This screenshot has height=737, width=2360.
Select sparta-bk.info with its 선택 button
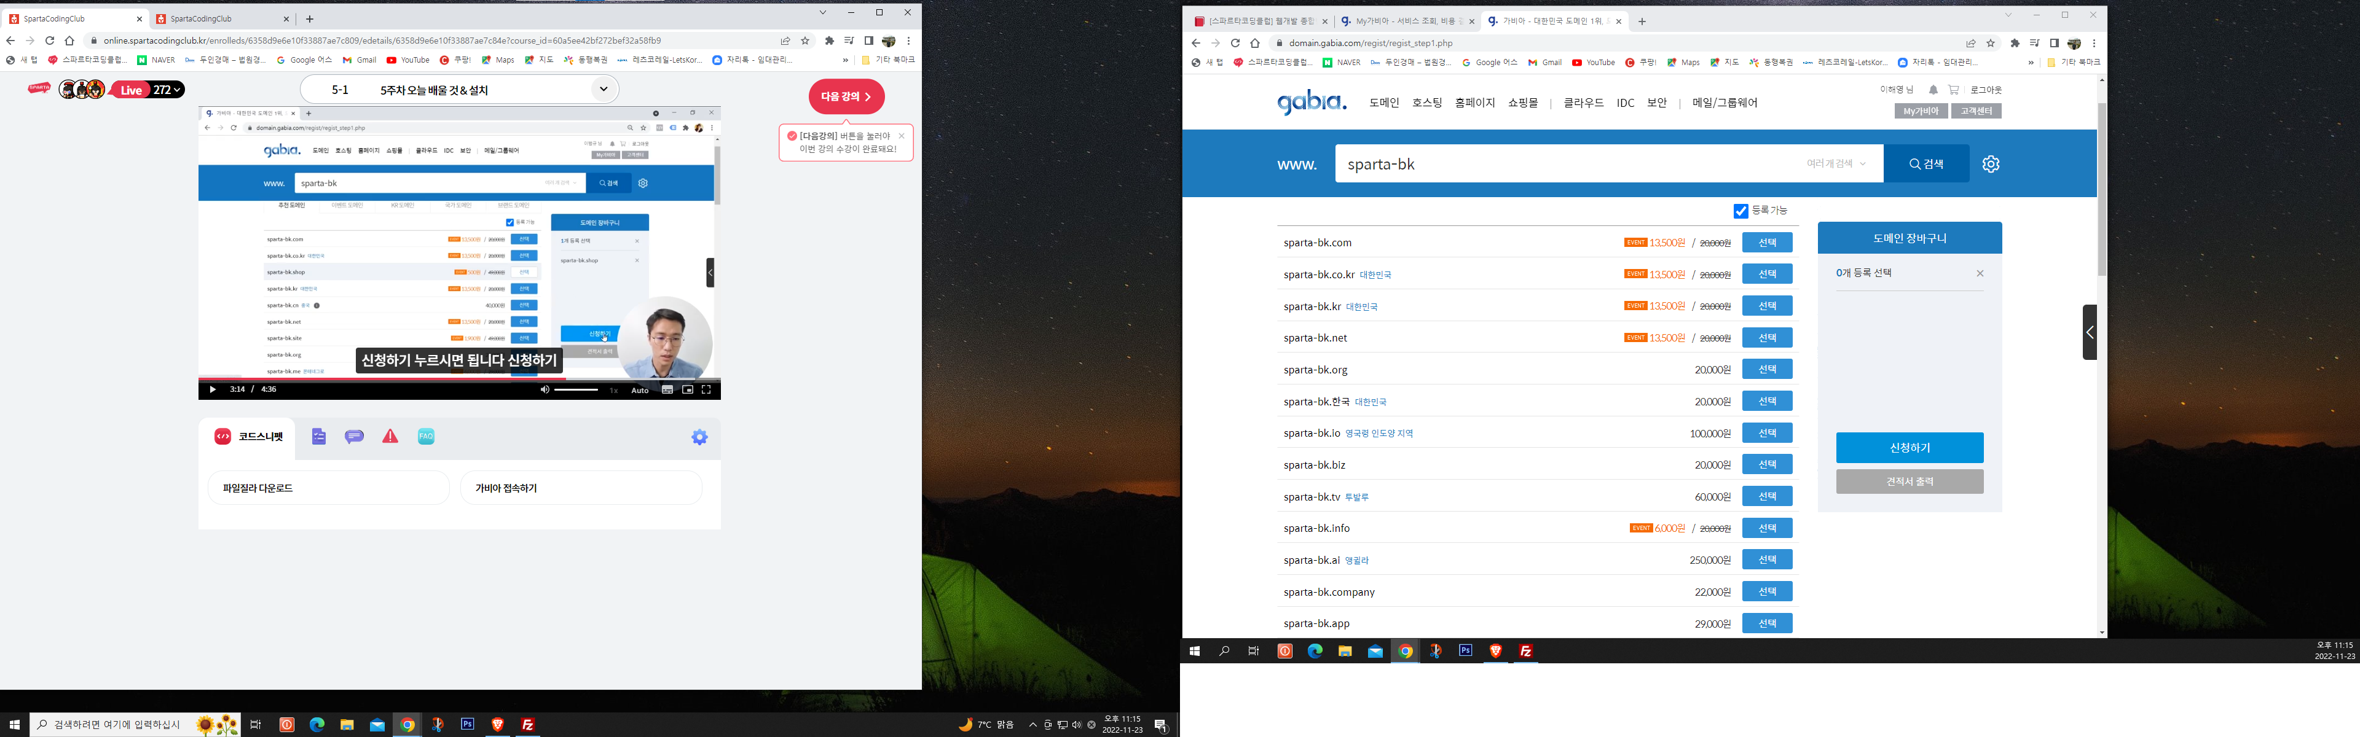click(x=1766, y=528)
